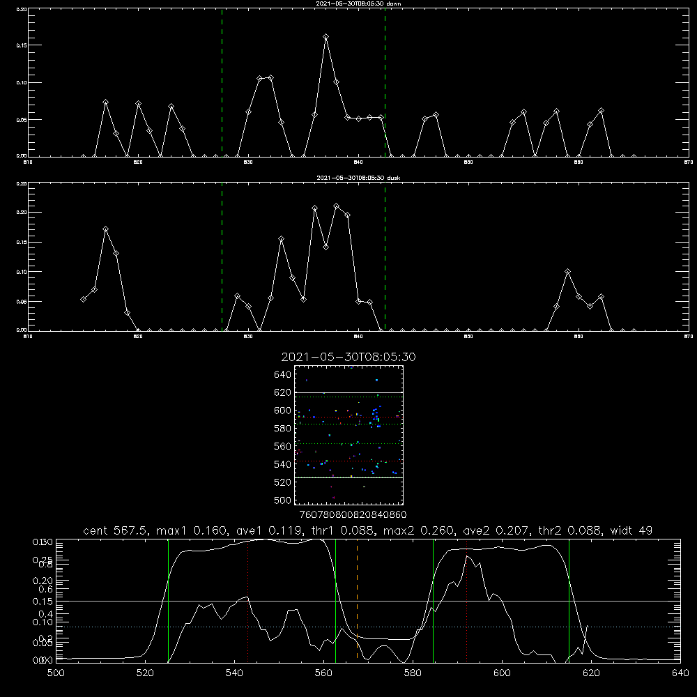Viewport: 697px width, 697px height.
Task: Click the '0.15' y-axis label on bottom plot
Action: [x=43, y=602]
